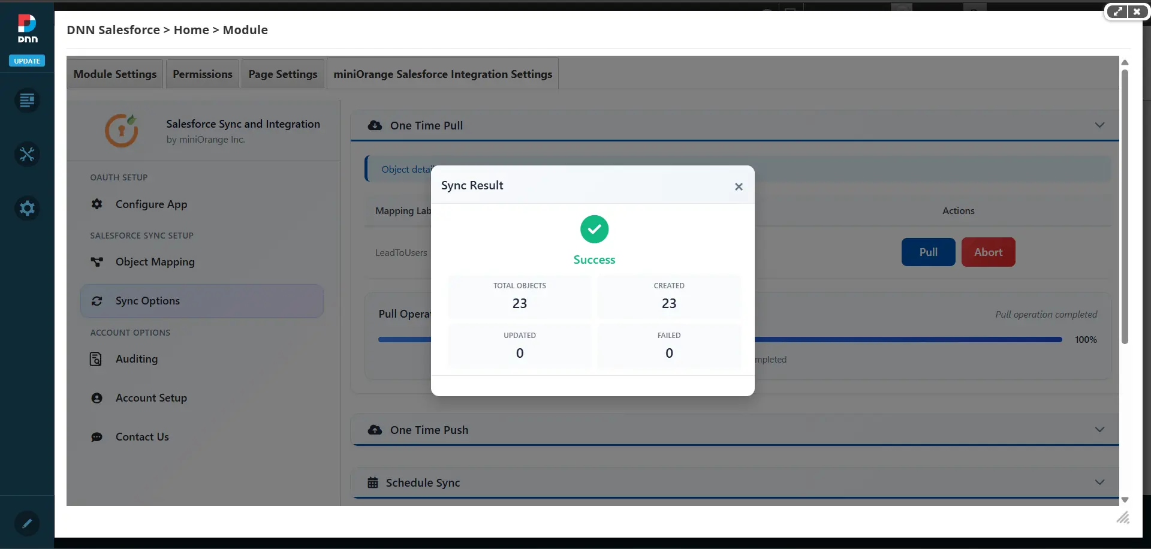Expand the One Time Push section
The height and width of the screenshot is (549, 1151).
[x=1099, y=429]
